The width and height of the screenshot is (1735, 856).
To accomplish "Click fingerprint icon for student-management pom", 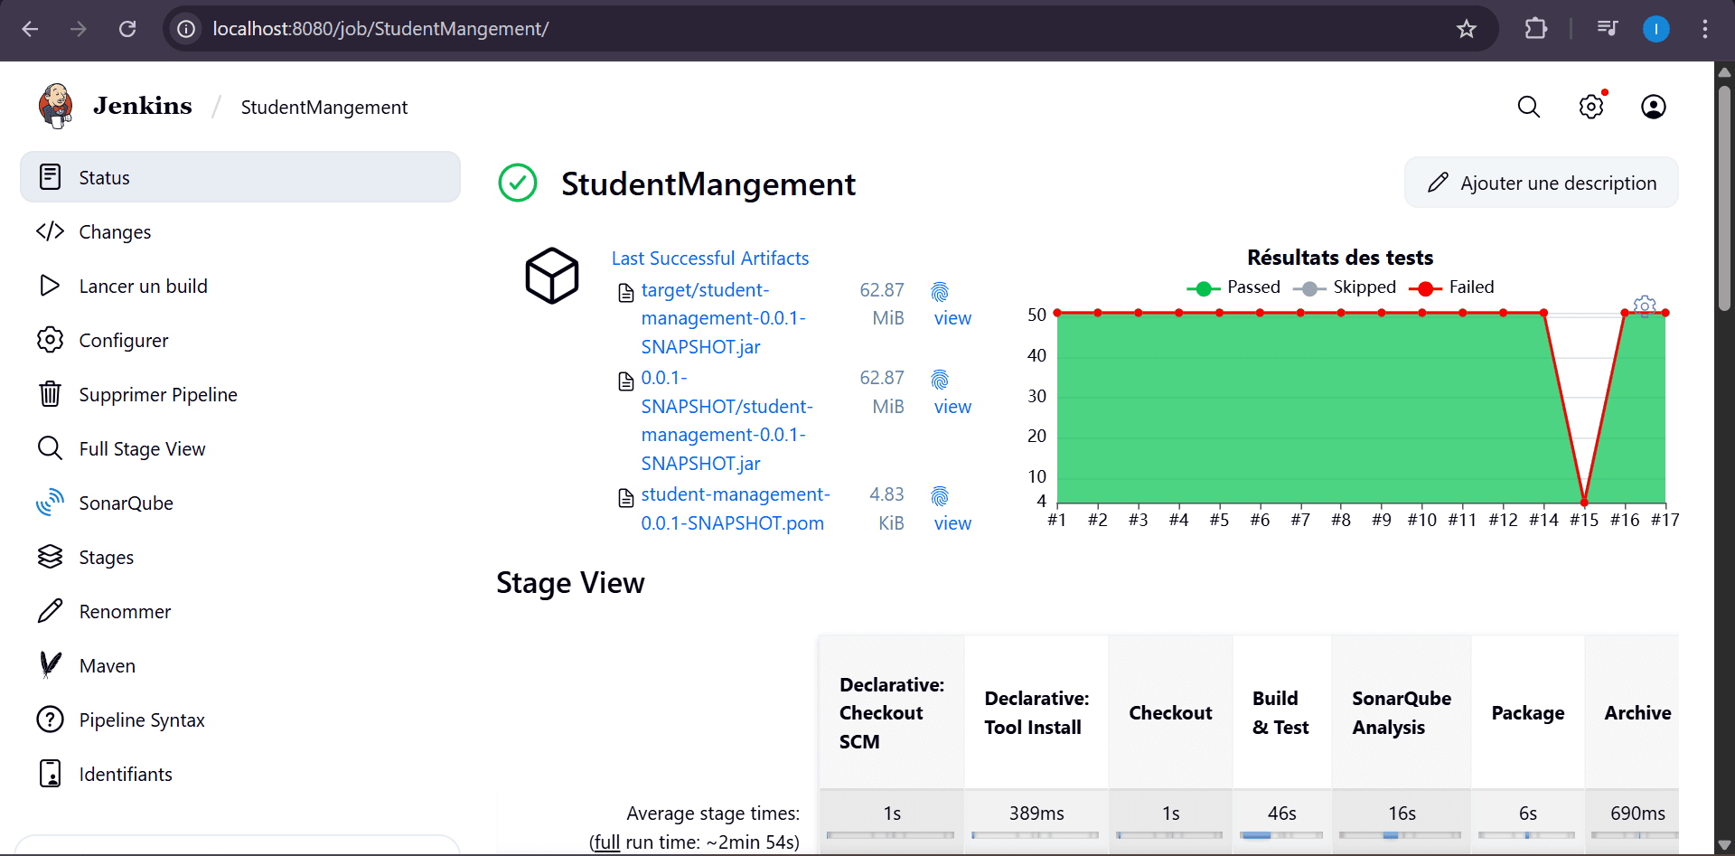I will tap(940, 496).
